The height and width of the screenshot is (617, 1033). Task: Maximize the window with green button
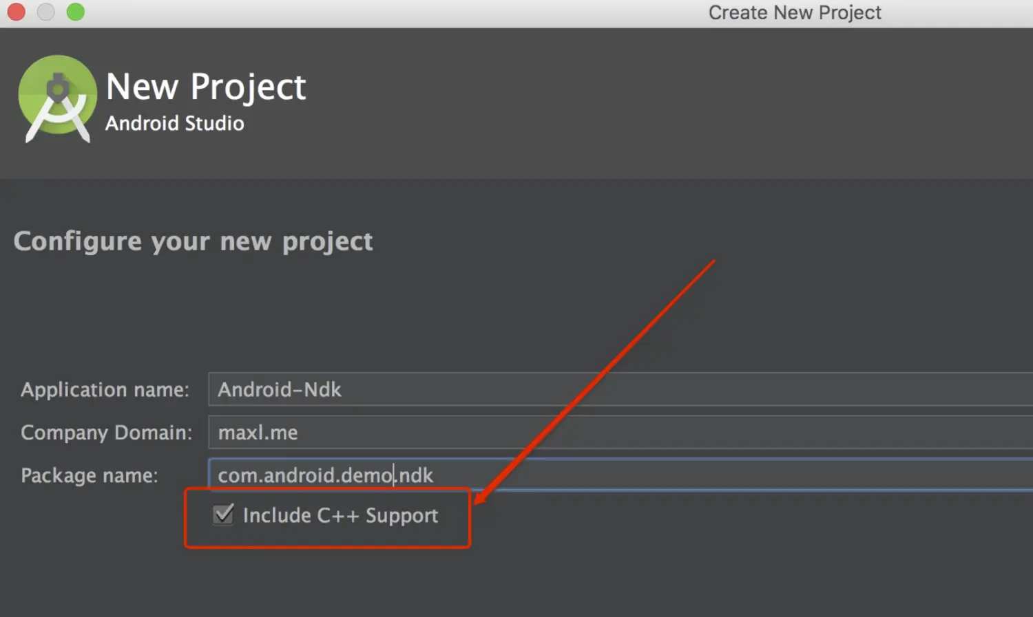pos(75,12)
